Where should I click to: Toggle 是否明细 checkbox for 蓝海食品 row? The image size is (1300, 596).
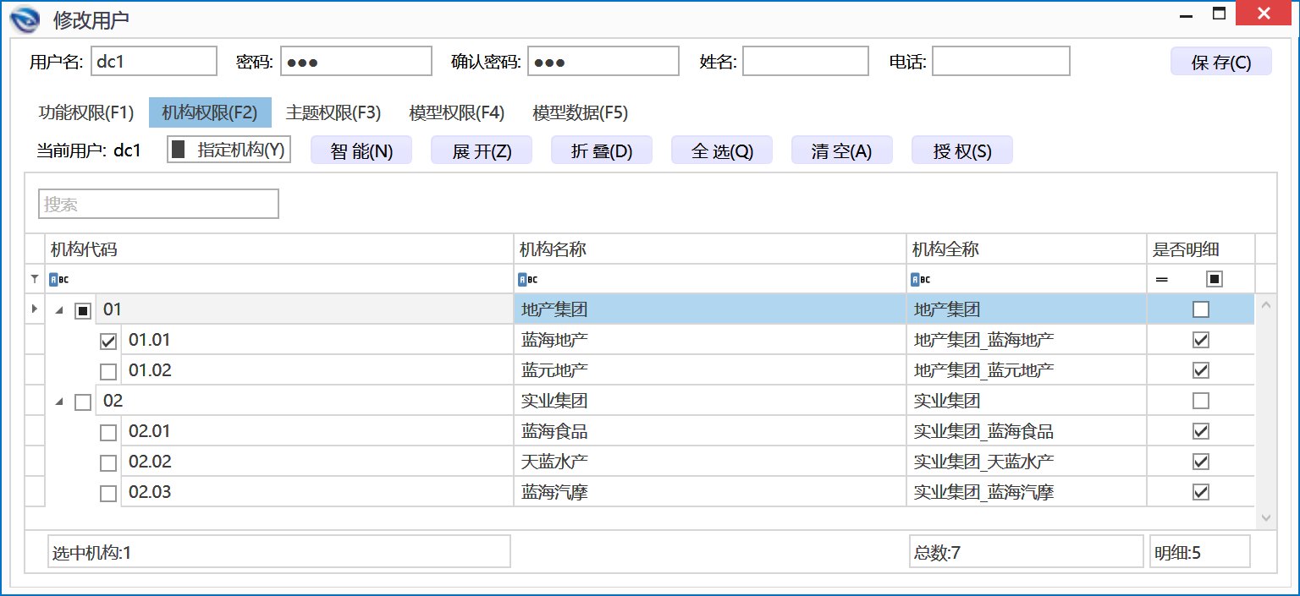pos(1201,431)
